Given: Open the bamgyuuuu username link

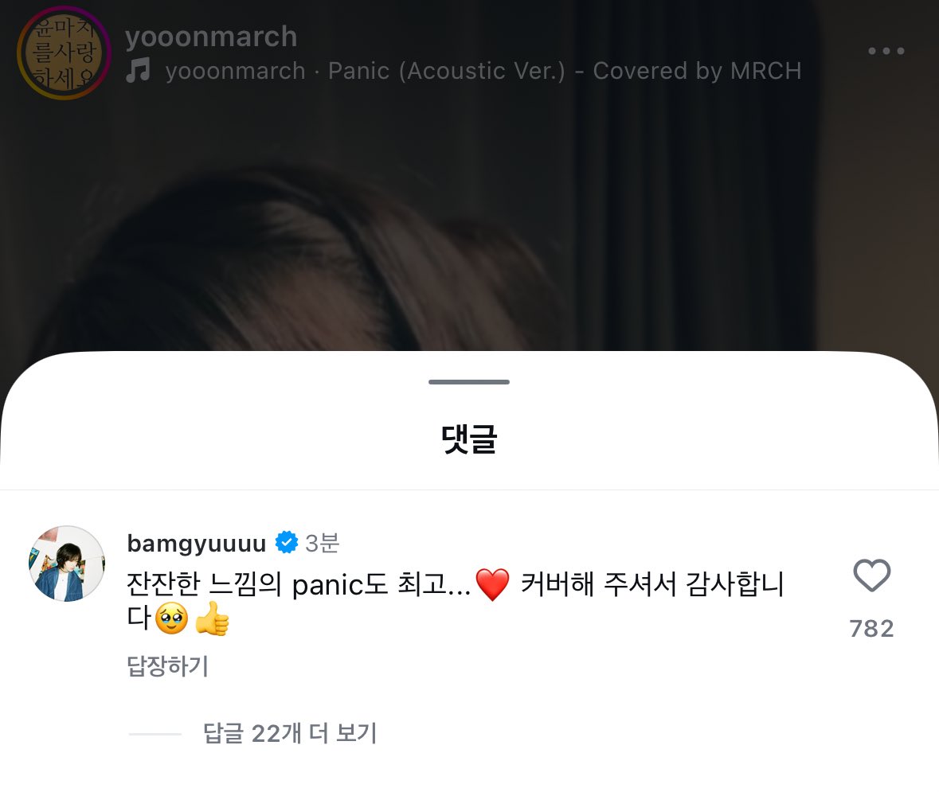Looking at the screenshot, I should click(197, 543).
